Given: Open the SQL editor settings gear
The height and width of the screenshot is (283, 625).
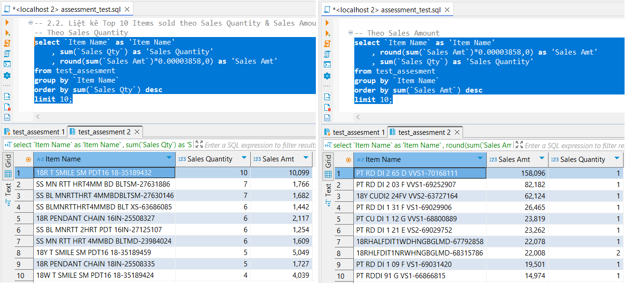Looking at the screenshot, I should [x=6, y=75].
